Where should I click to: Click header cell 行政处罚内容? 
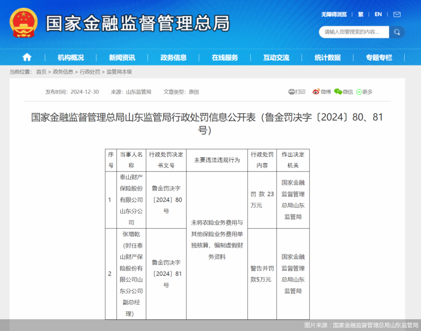[x=262, y=160]
